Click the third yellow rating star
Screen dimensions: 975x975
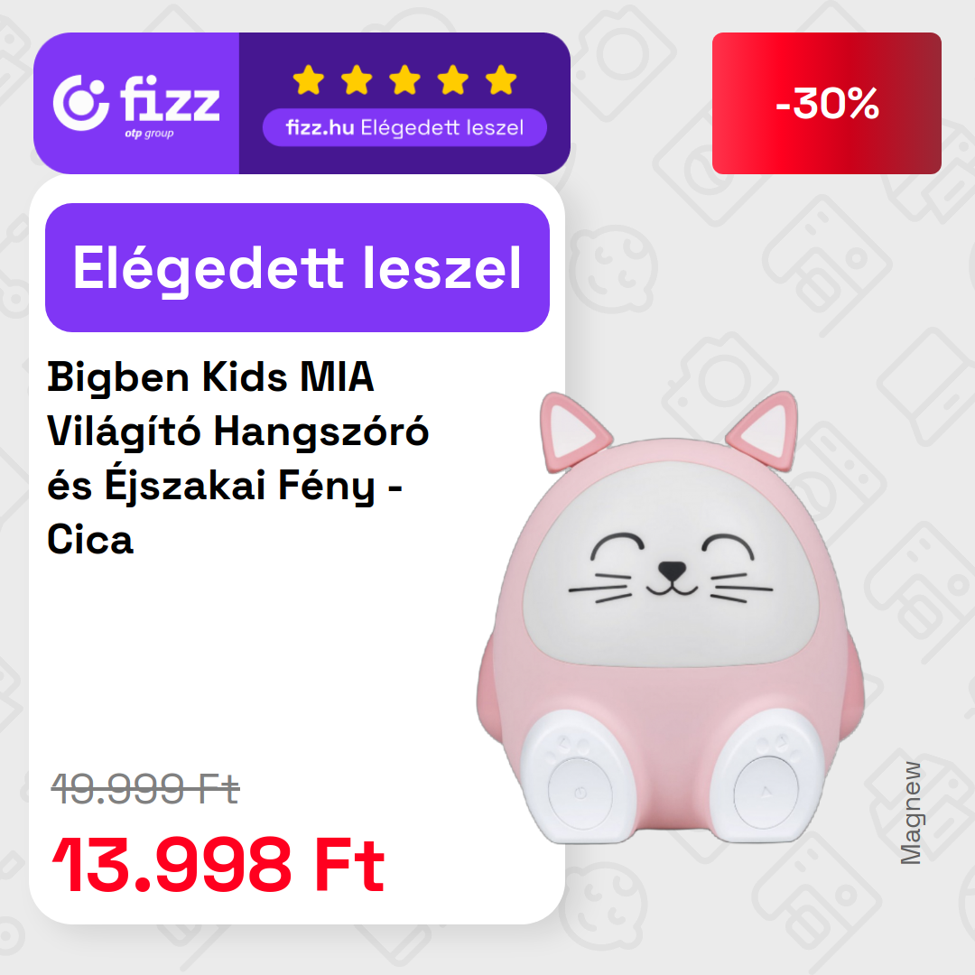(404, 79)
